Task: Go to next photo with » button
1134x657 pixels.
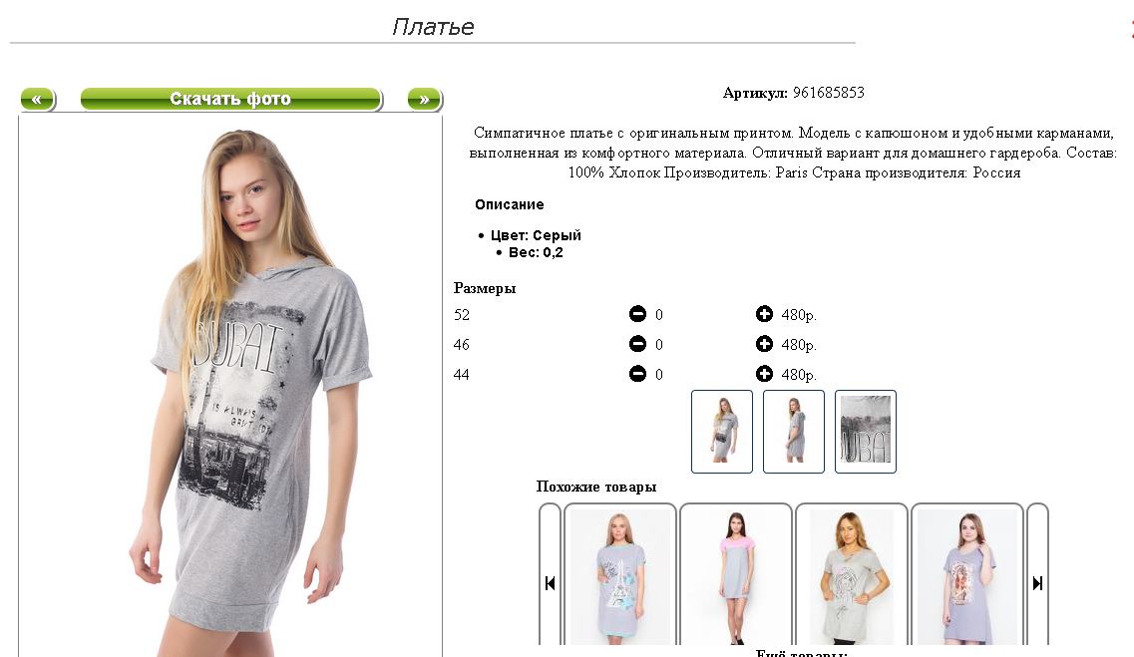Action: coord(425,99)
